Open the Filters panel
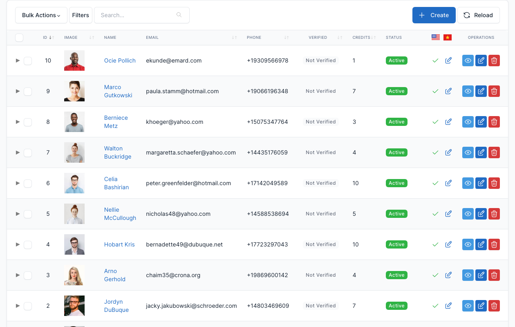This screenshot has width=515, height=327. (81, 15)
